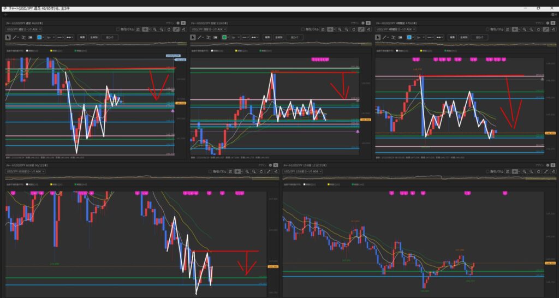The height and width of the screenshot is (298, 559).
Task: Open chart settings list icon in 15-minute chart
Action: pyautogui.click(x=508, y=171)
